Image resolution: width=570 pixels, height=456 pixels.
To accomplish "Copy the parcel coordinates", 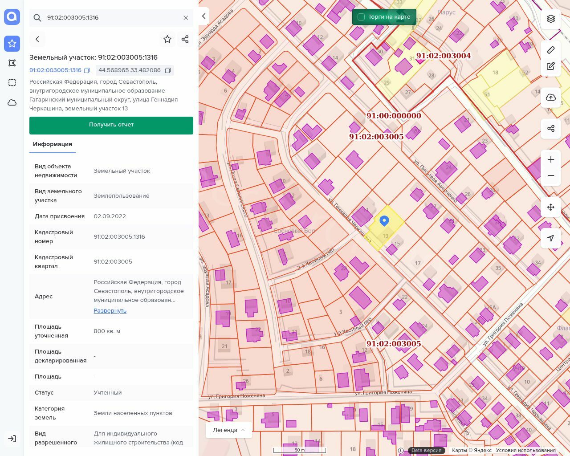I will pyautogui.click(x=168, y=70).
